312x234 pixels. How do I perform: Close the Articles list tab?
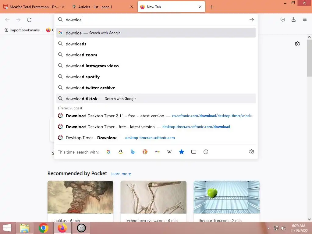click(132, 7)
